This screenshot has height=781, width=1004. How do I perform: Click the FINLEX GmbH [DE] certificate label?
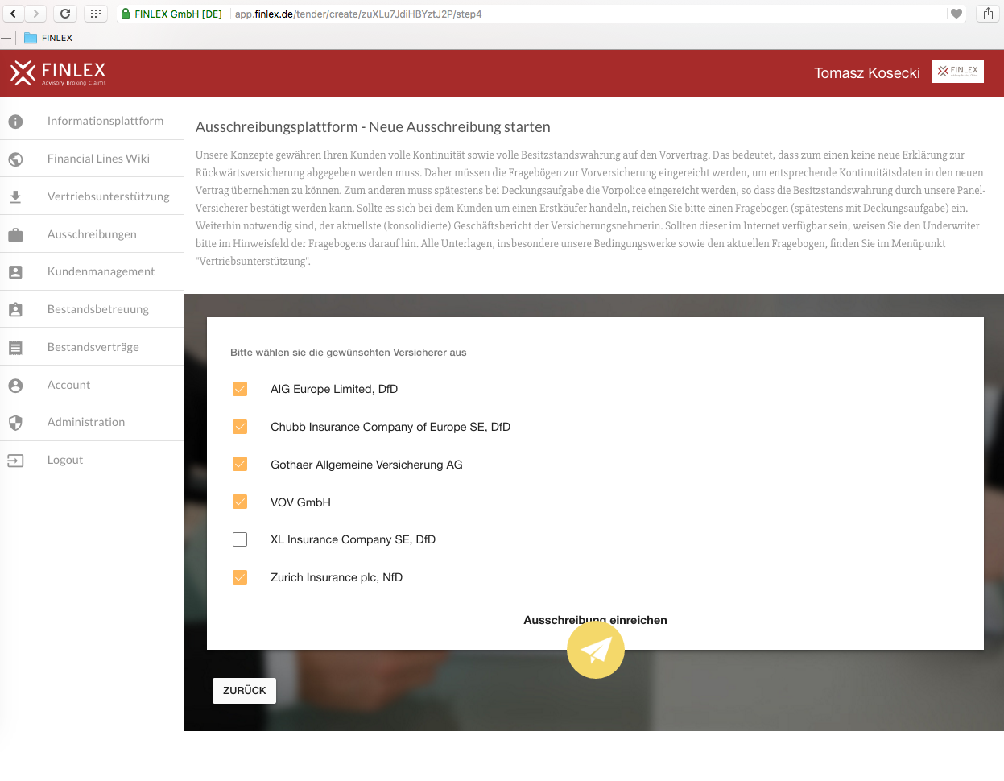(x=178, y=14)
